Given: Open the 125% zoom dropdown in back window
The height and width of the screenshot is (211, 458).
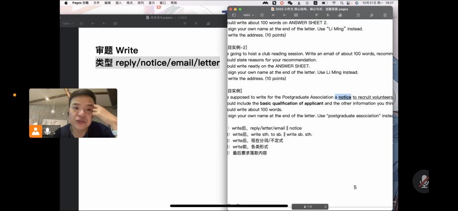Looking at the screenshot, I should (67, 23).
